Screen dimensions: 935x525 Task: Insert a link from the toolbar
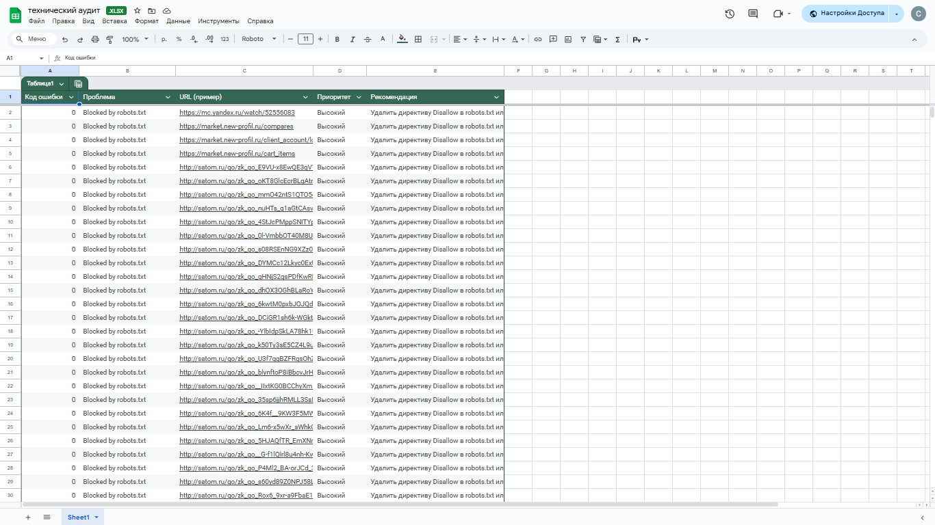pos(538,40)
